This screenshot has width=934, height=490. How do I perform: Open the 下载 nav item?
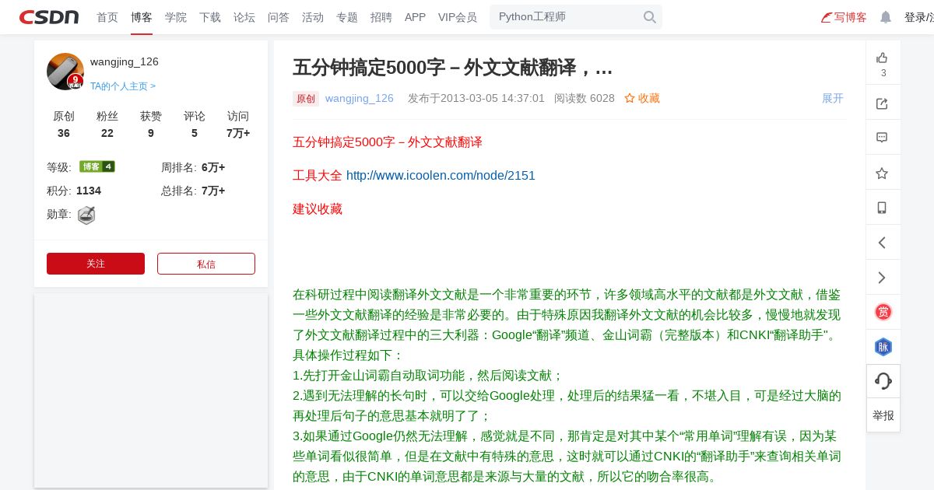[x=210, y=17]
